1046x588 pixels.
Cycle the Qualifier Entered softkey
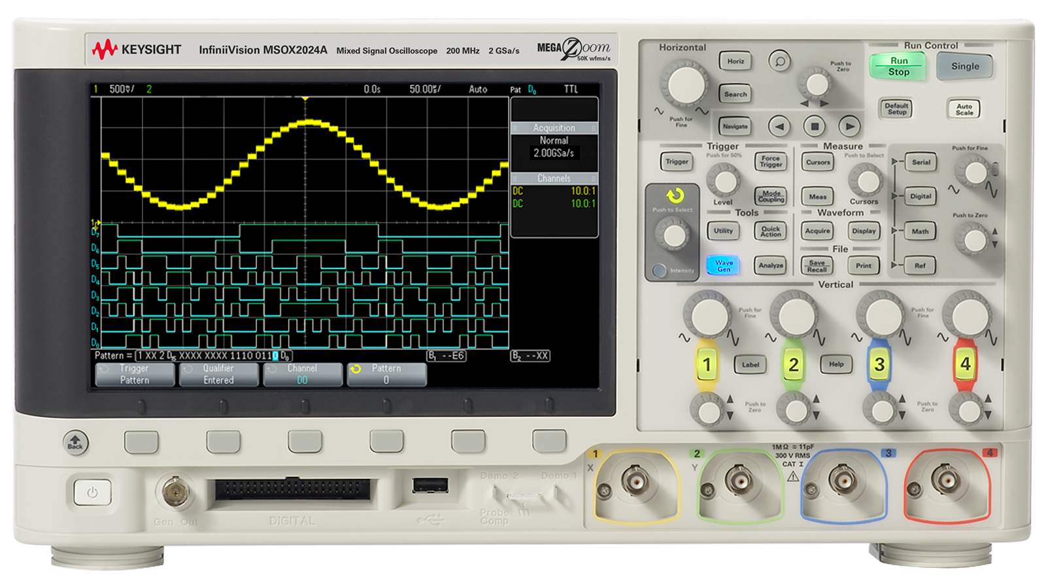pyautogui.click(x=219, y=374)
